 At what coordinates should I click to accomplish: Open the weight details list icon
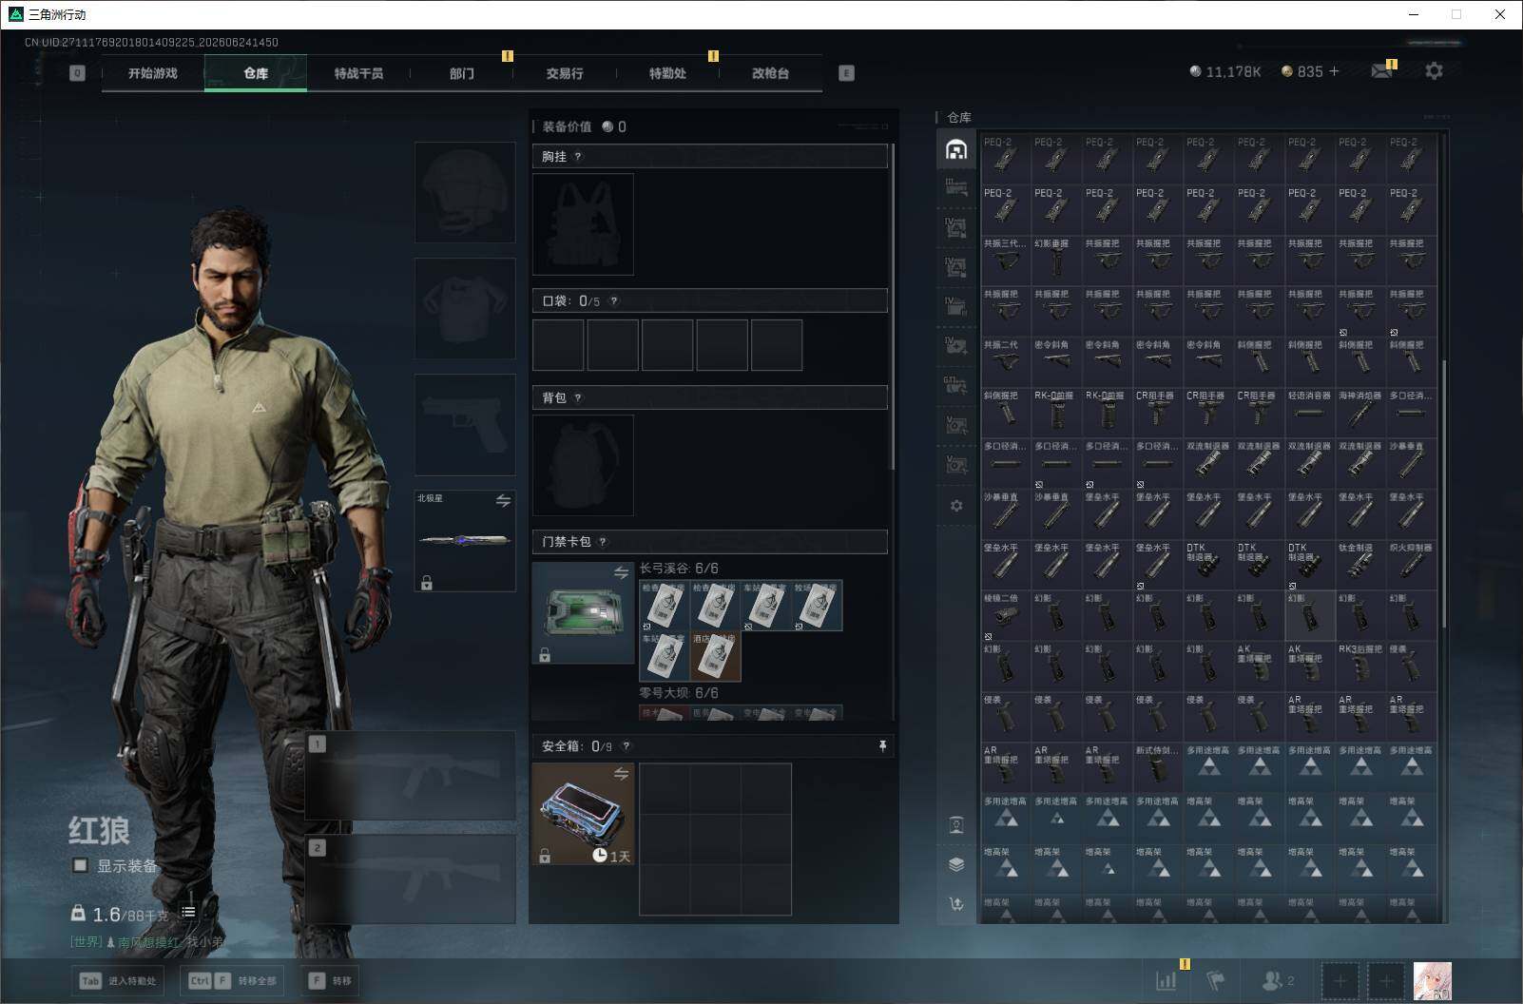pos(189,912)
